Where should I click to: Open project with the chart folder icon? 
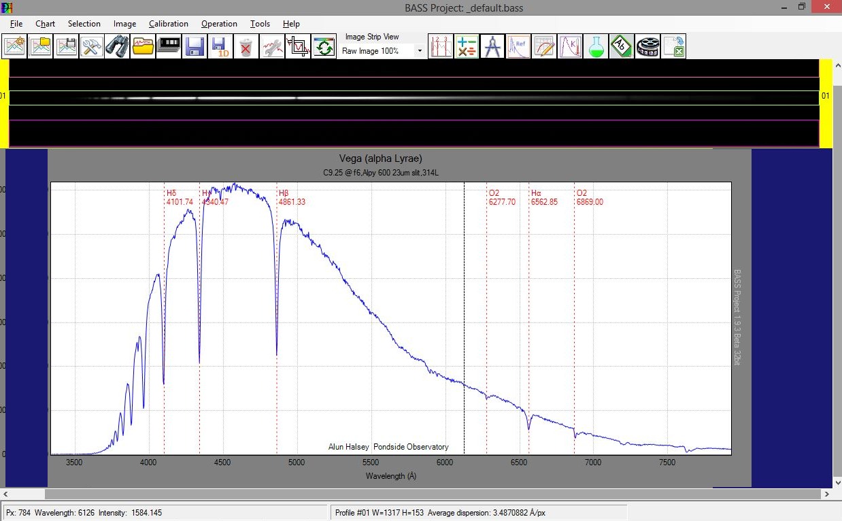[41, 47]
